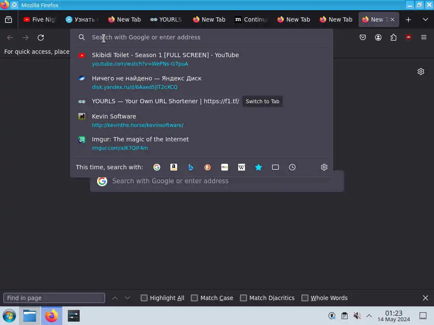The image size is (434, 325).
Task: Open search settings gear in dropdown
Action: [x=324, y=167]
